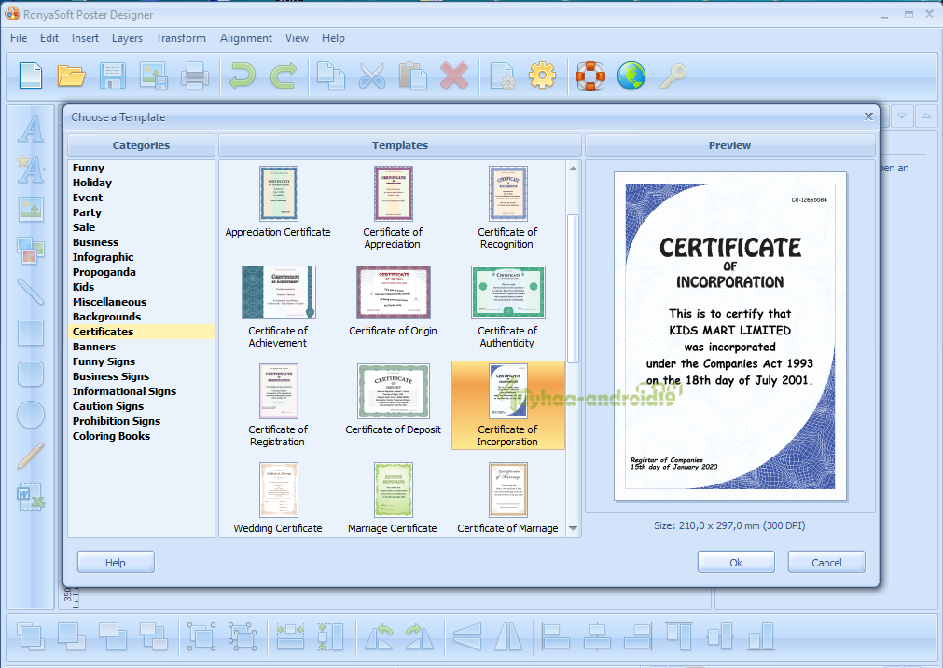Image resolution: width=943 pixels, height=668 pixels.
Task: Redo with the green forward arrow
Action: [284, 76]
